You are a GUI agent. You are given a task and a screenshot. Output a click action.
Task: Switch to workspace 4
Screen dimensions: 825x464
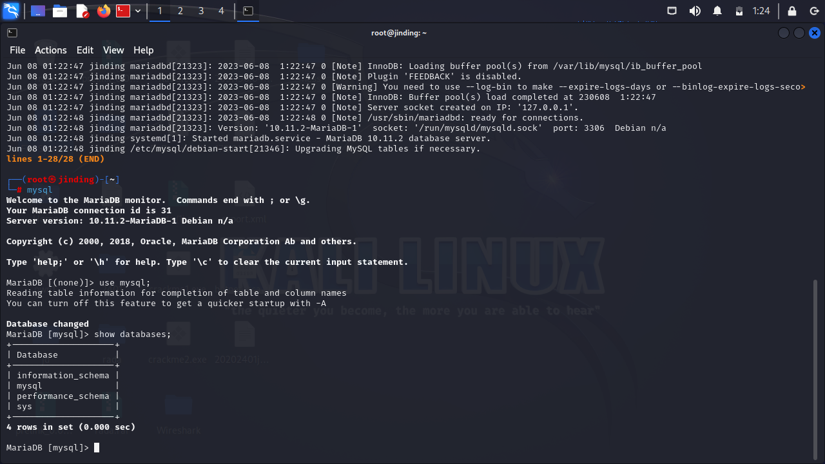[222, 11]
